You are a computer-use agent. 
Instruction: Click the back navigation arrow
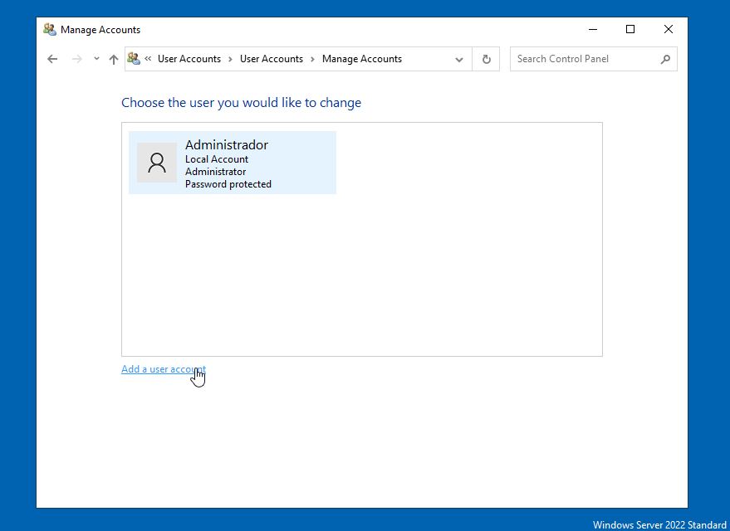click(x=52, y=59)
